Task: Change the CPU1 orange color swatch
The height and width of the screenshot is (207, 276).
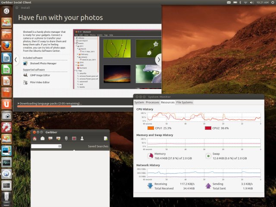Action: click(x=151, y=128)
